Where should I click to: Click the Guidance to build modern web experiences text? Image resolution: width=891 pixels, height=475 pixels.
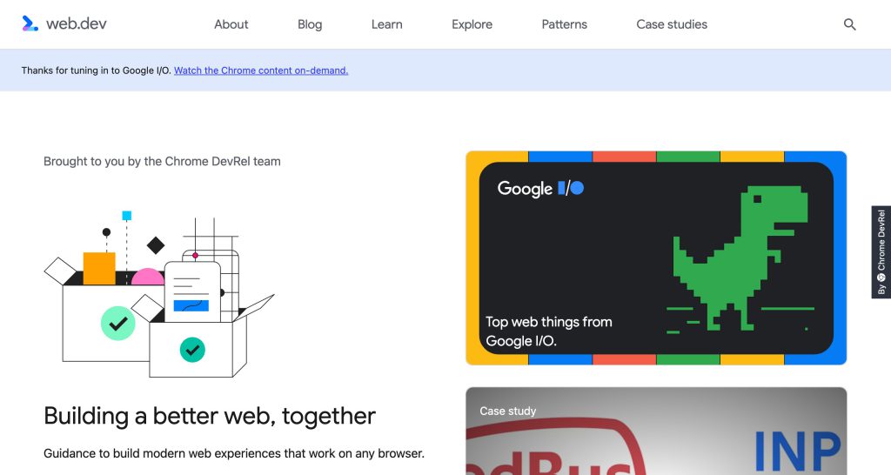[234, 453]
